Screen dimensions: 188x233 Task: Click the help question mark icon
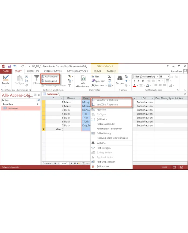pyautogui.click(x=168, y=66)
